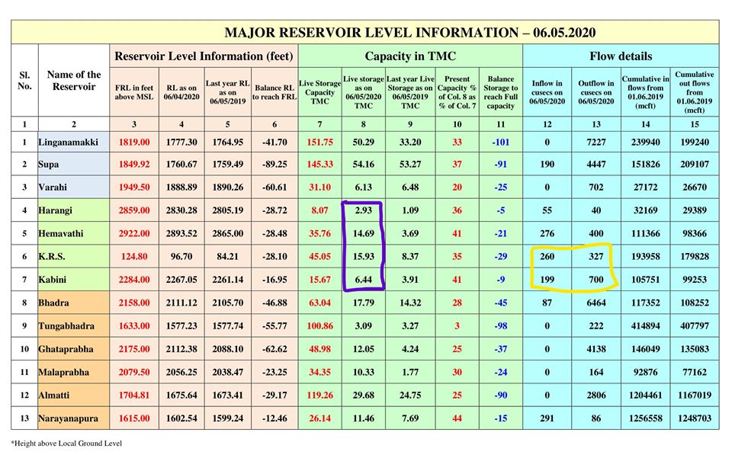This screenshot has width=732, height=455.
Task: Select Varahi's last year RL 1890.26
Action: point(228,188)
